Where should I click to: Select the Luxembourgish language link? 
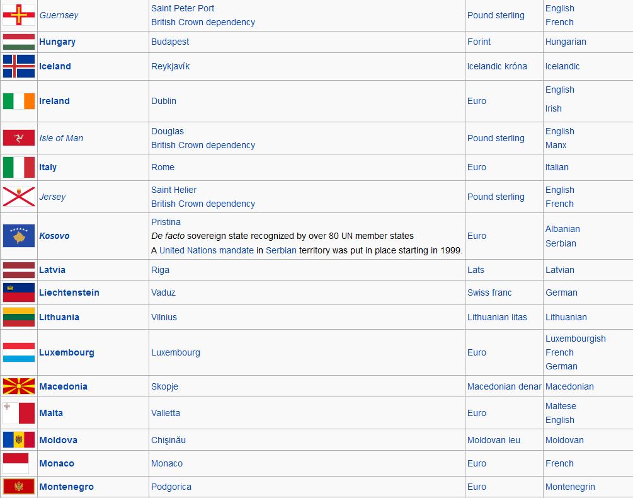576,339
